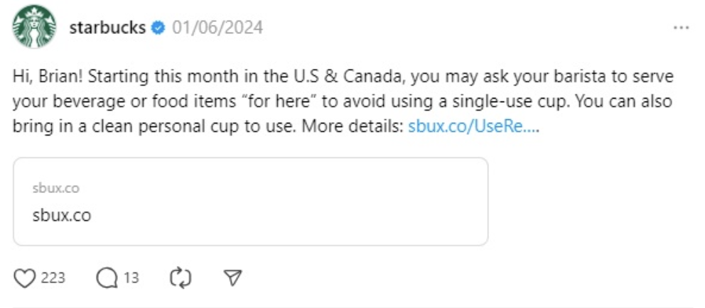Image resolution: width=705 pixels, height=308 pixels.
Task: Repost using the circular arrows icon
Action: pyautogui.click(x=181, y=277)
